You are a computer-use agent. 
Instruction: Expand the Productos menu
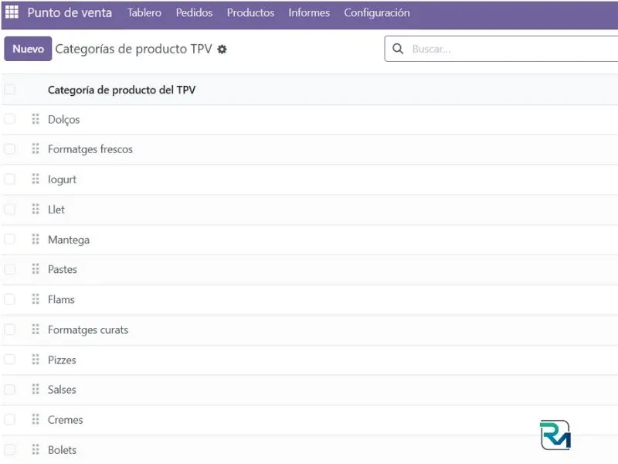[250, 12]
